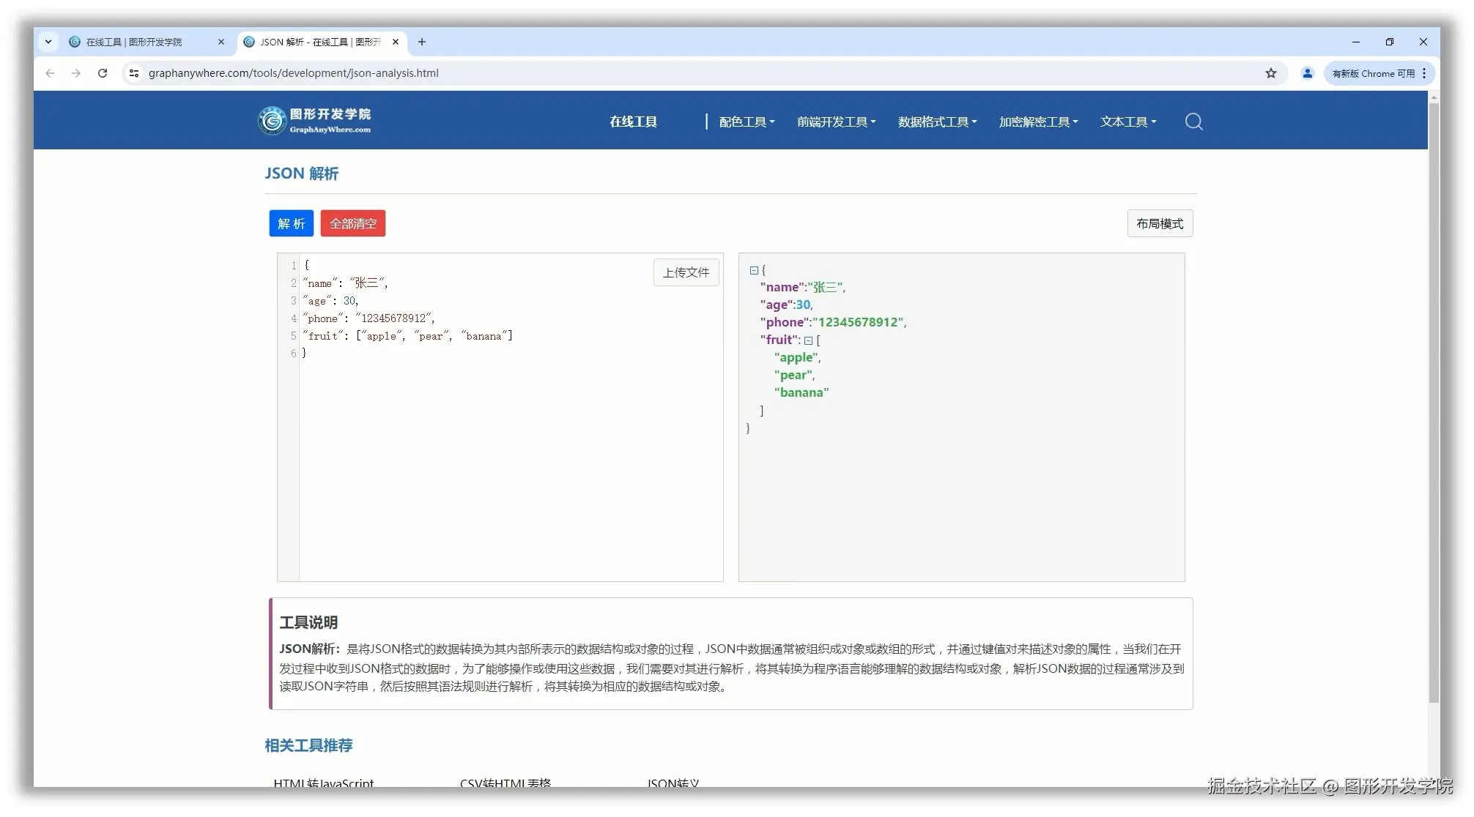Open the browser profile icon
Image resolution: width=1474 pixels, height=817 pixels.
point(1308,73)
